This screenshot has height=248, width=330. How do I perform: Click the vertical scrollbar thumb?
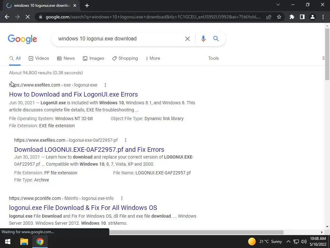pyautogui.click(x=327, y=54)
